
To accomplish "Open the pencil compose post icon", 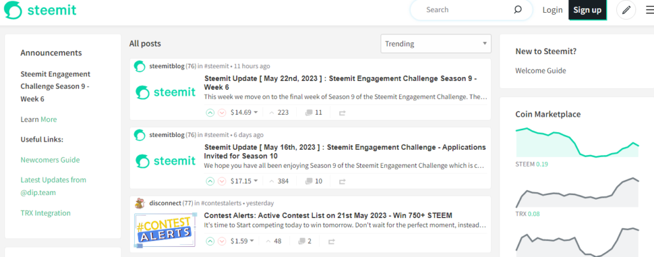I will (626, 10).
